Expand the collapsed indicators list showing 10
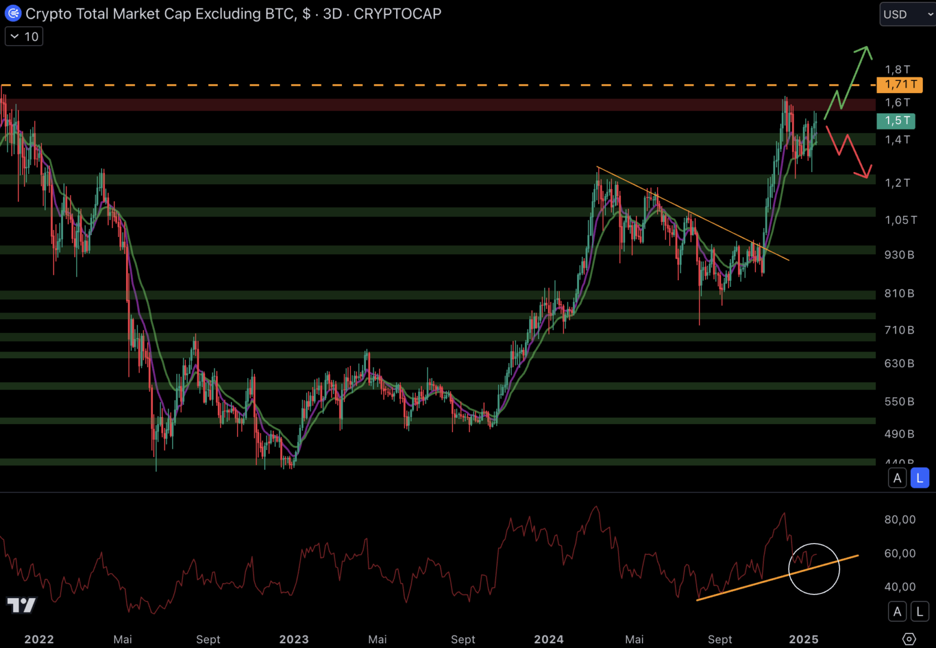Image resolution: width=936 pixels, height=648 pixels. [x=24, y=37]
